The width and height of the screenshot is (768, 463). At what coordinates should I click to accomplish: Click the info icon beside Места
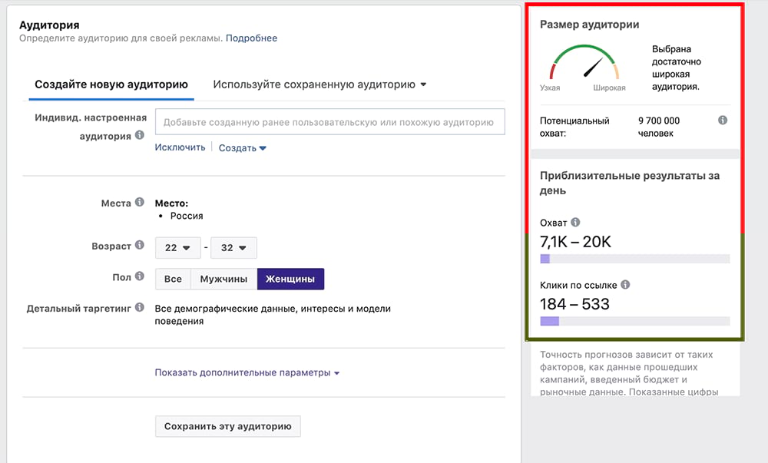[140, 203]
